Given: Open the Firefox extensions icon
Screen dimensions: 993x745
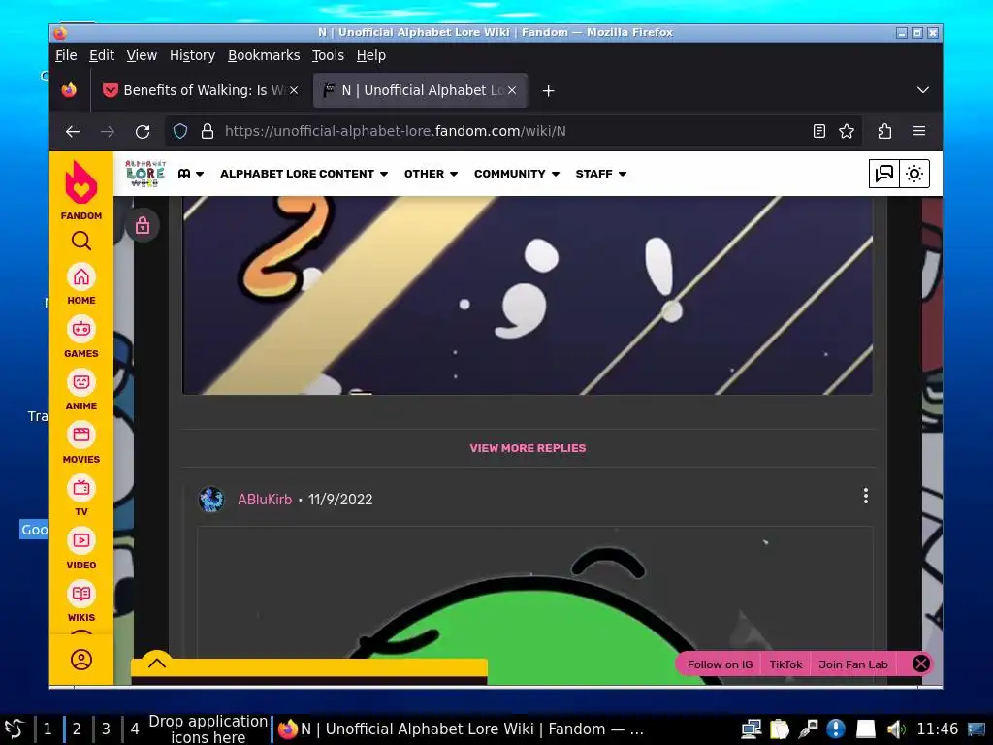Looking at the screenshot, I should [x=884, y=131].
